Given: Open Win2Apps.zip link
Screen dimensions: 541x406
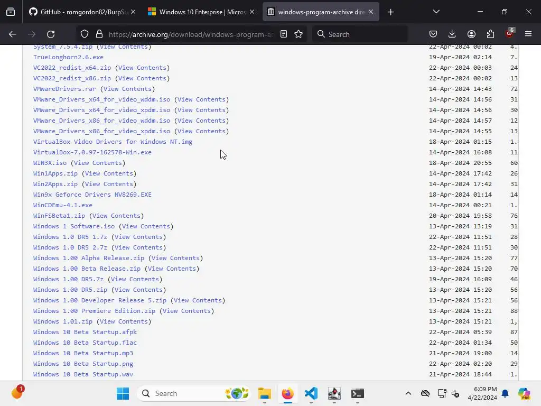Looking at the screenshot, I should tap(55, 184).
